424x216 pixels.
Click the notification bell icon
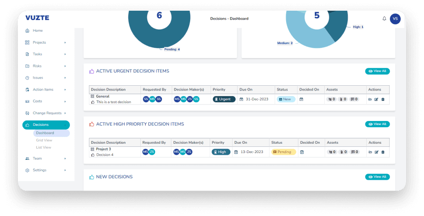click(384, 19)
